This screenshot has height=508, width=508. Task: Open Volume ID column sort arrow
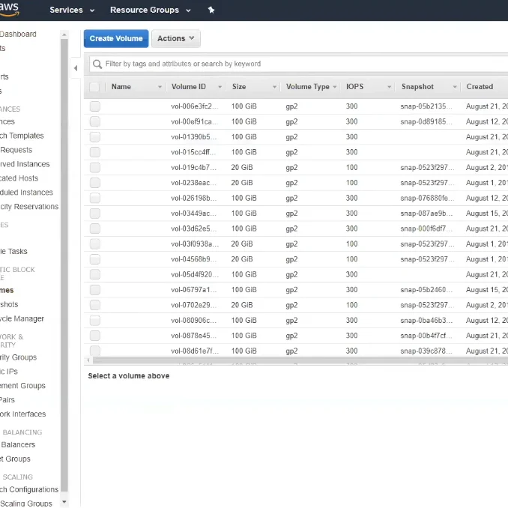tap(220, 87)
